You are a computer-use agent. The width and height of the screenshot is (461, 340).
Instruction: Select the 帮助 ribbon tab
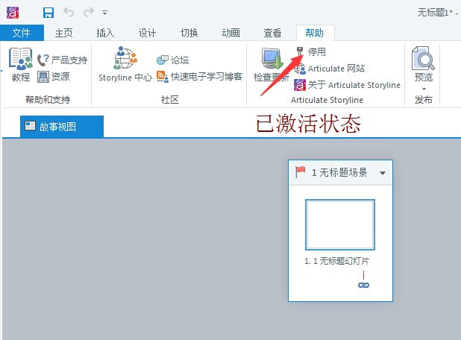pyautogui.click(x=315, y=33)
